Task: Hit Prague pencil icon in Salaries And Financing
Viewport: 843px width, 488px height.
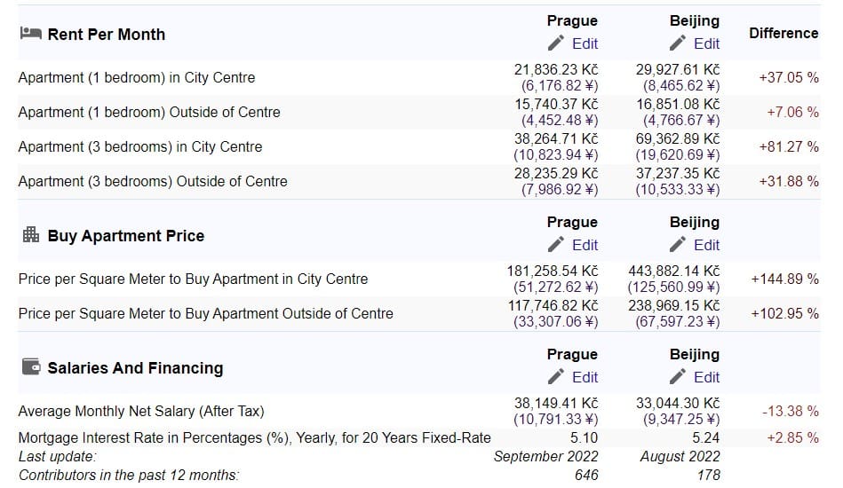Action: pyautogui.click(x=557, y=377)
